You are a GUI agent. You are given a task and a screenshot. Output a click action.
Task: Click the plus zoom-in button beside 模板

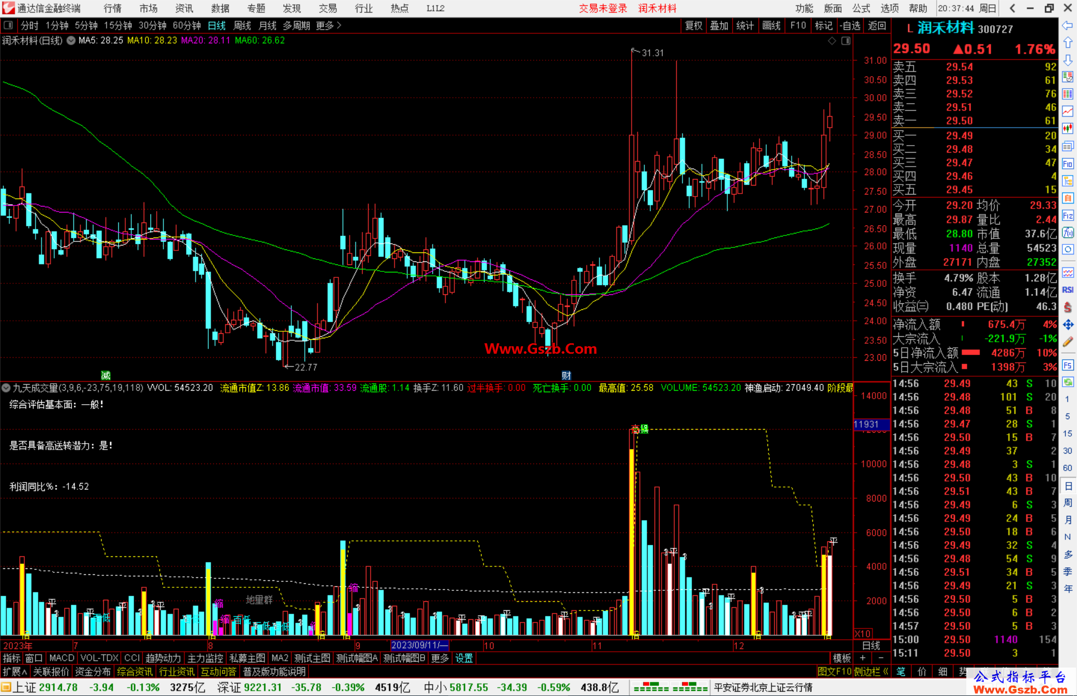(863, 659)
